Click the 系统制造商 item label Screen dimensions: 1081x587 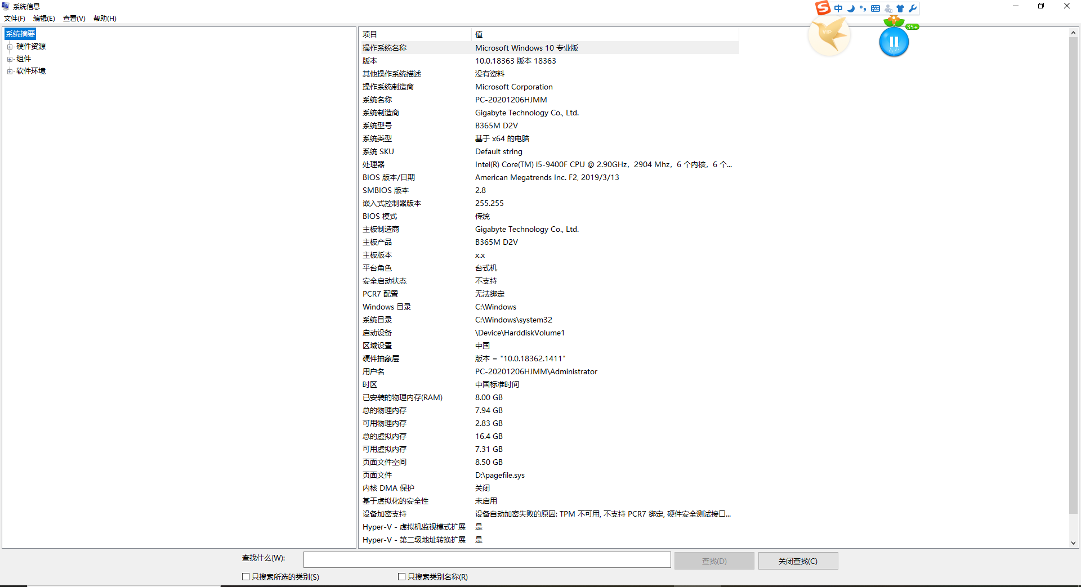381,113
